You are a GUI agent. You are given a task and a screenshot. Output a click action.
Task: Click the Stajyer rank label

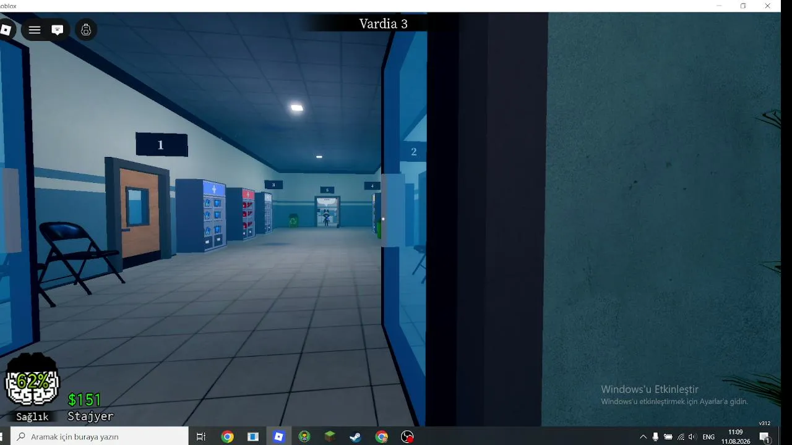click(x=91, y=417)
